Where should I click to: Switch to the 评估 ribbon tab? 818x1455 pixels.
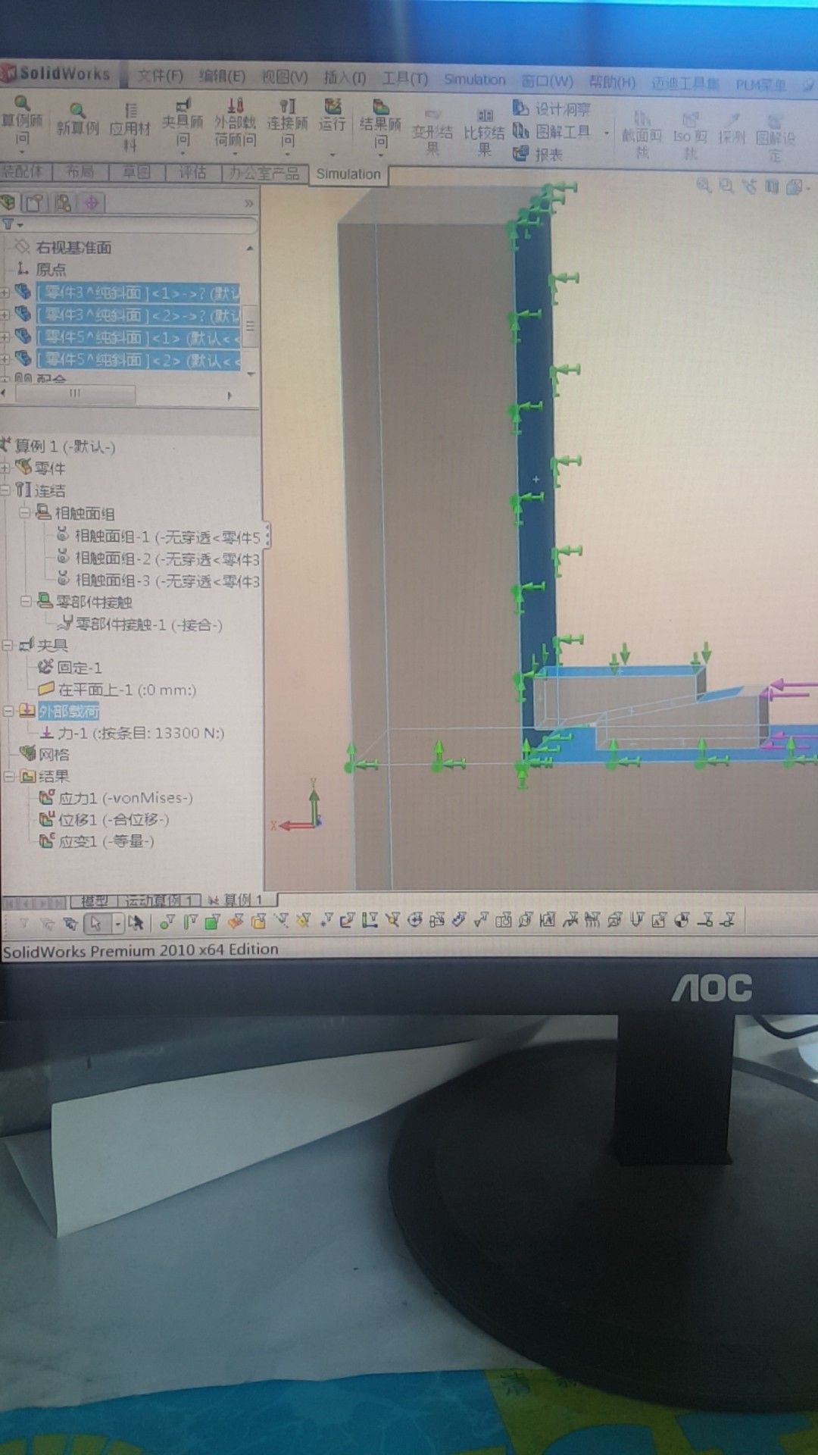(192, 173)
